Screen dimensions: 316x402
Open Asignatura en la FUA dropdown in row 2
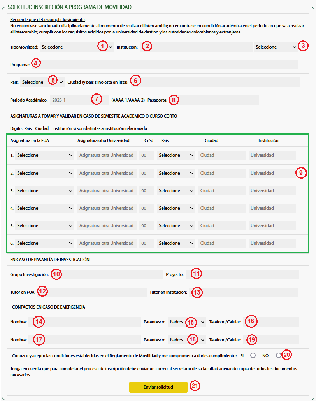(45, 173)
